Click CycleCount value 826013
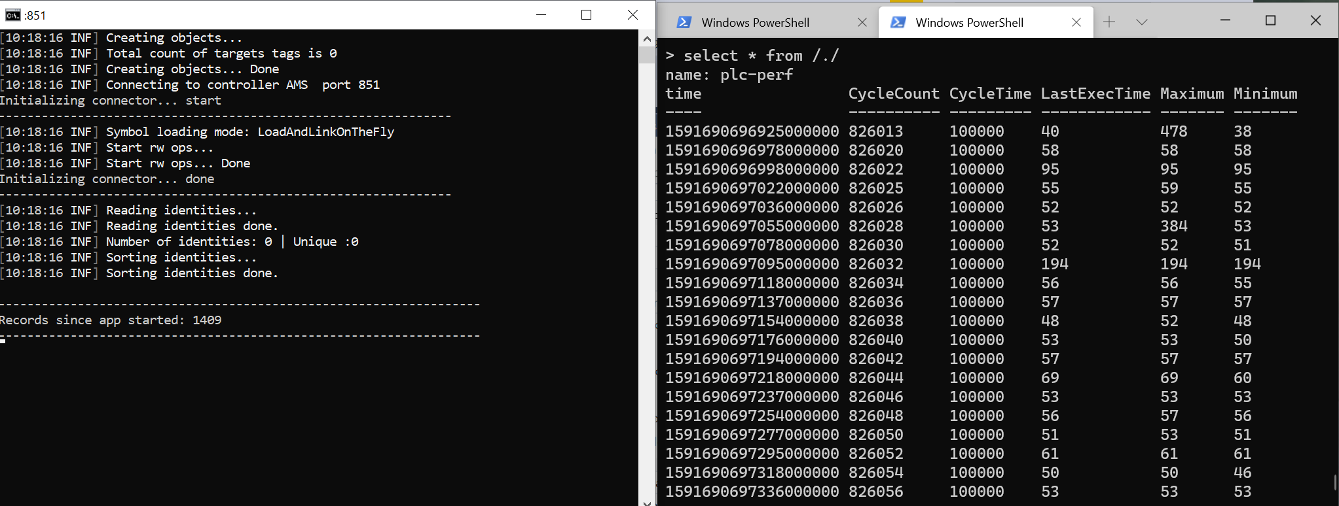 (x=876, y=131)
